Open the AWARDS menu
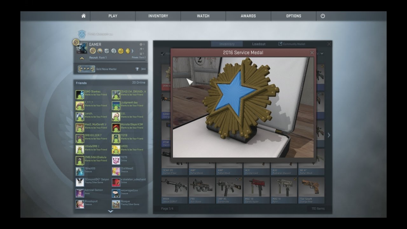The width and height of the screenshot is (407, 229). [248, 16]
